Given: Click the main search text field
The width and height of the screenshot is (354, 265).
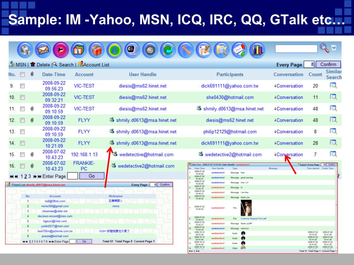Looking at the screenshot, I should (296, 48).
